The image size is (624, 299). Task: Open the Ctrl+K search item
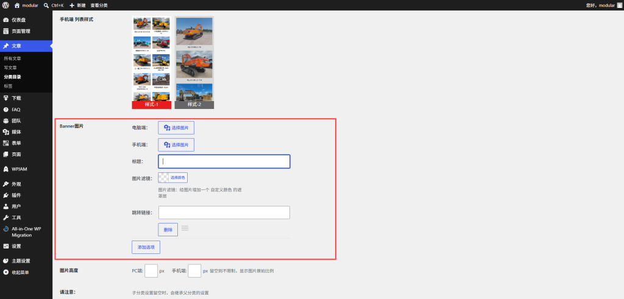(54, 5)
